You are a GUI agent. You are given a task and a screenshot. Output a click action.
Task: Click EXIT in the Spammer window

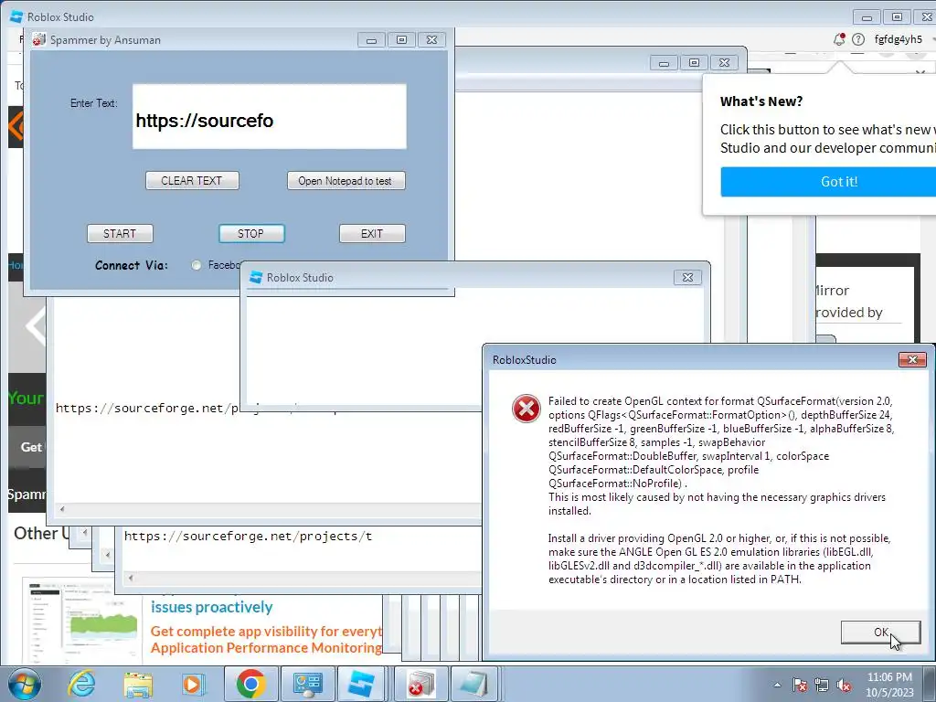[372, 233]
